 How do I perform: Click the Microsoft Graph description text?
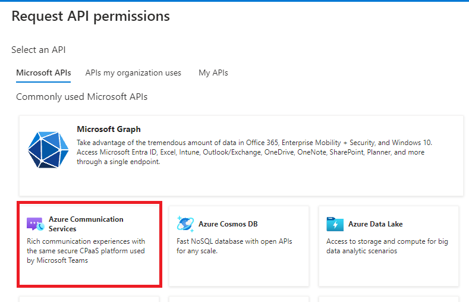click(254, 152)
